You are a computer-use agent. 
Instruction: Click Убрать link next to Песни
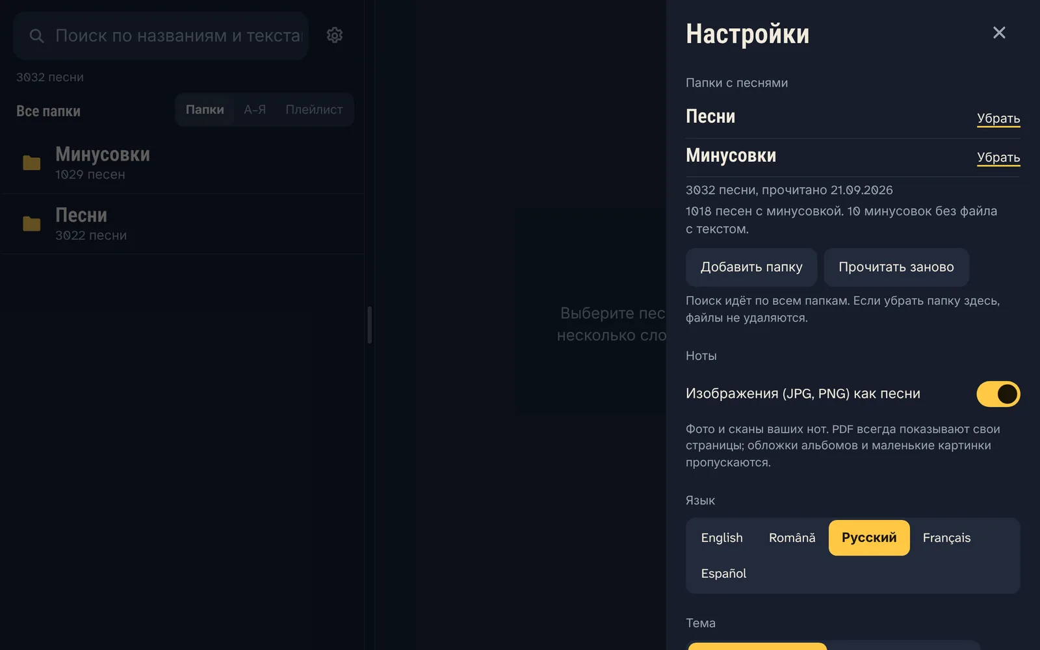998,118
